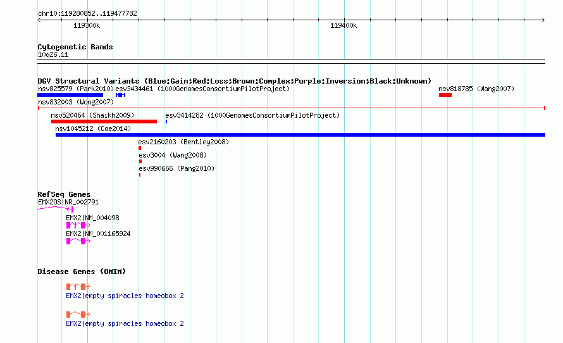Click the right arrow of the ruler
The image size is (563, 343).
coord(543,20)
